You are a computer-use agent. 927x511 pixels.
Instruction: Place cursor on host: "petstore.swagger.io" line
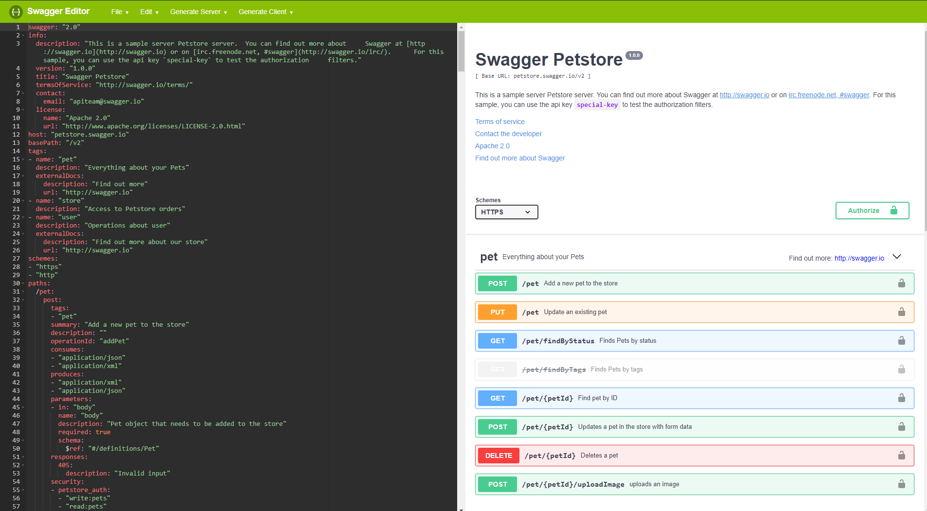(78, 135)
